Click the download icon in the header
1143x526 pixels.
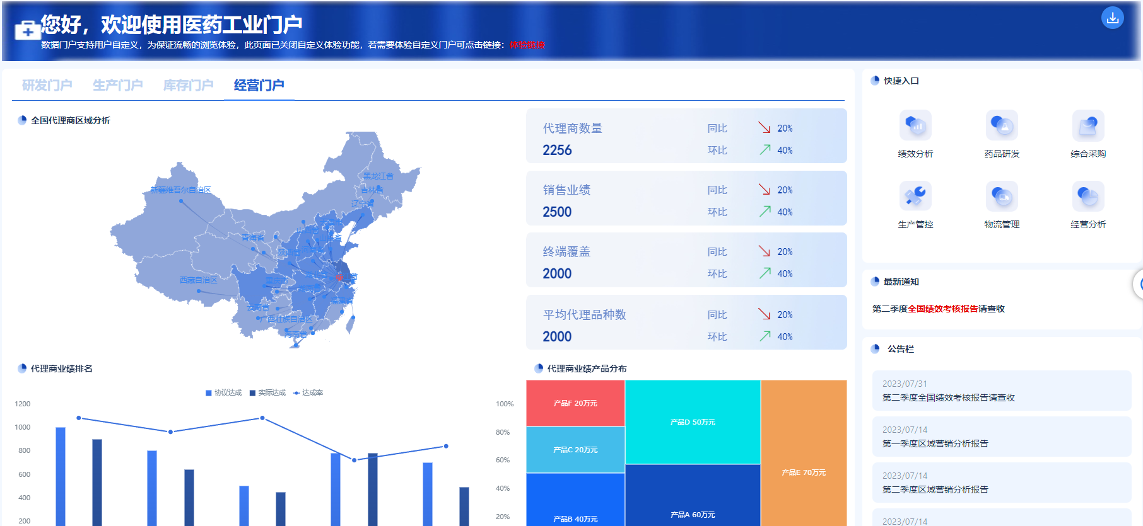point(1112,18)
